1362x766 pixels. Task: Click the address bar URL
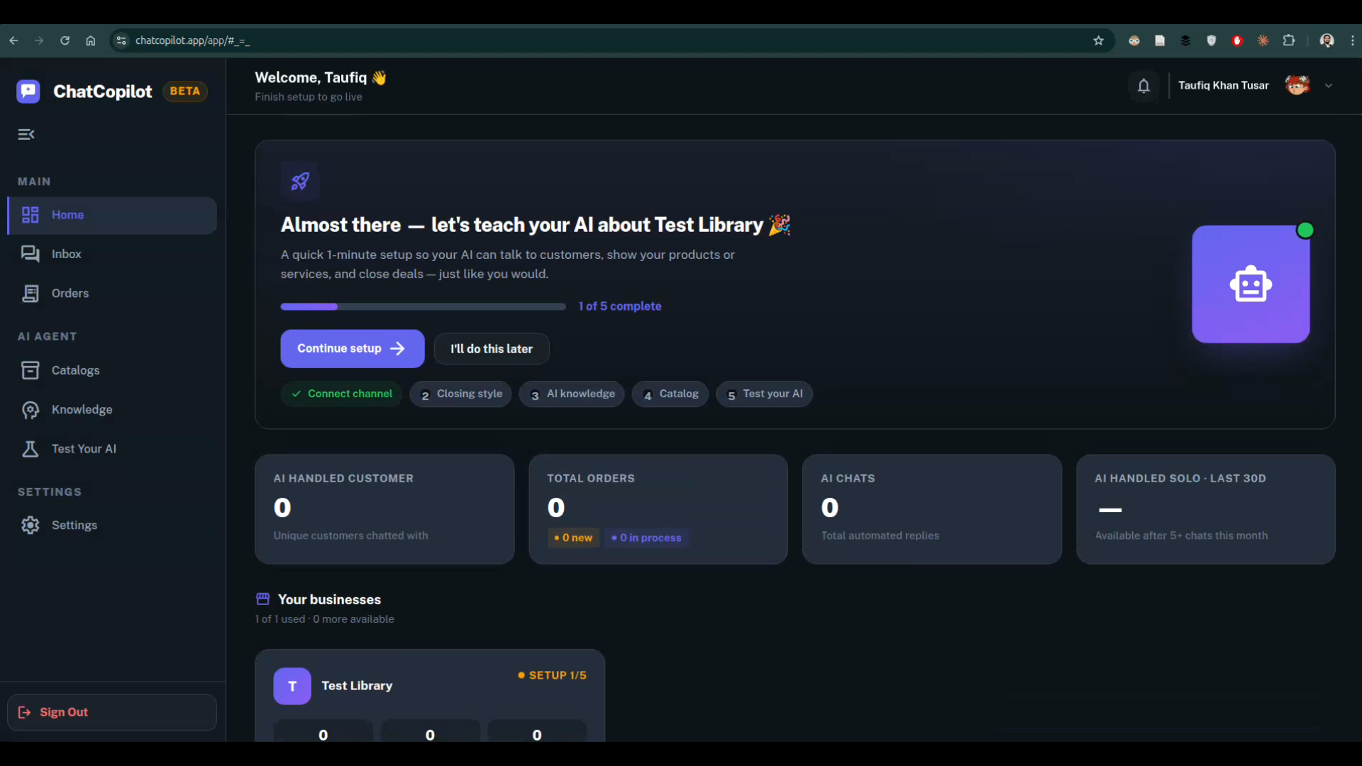[192, 40]
